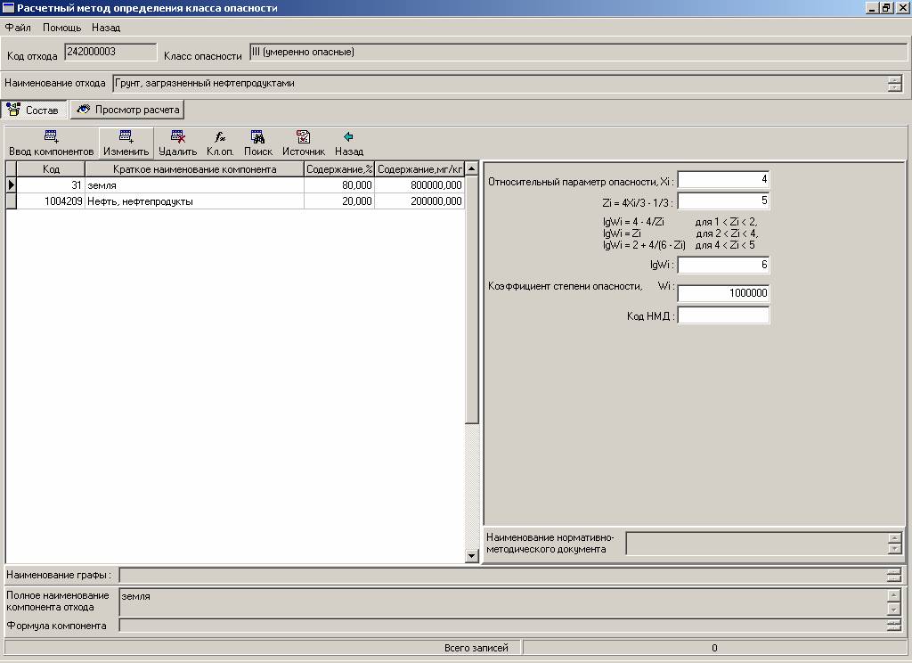Screen dimensions: 912x663
Task: Select the земля row in the table
Action: [194, 184]
